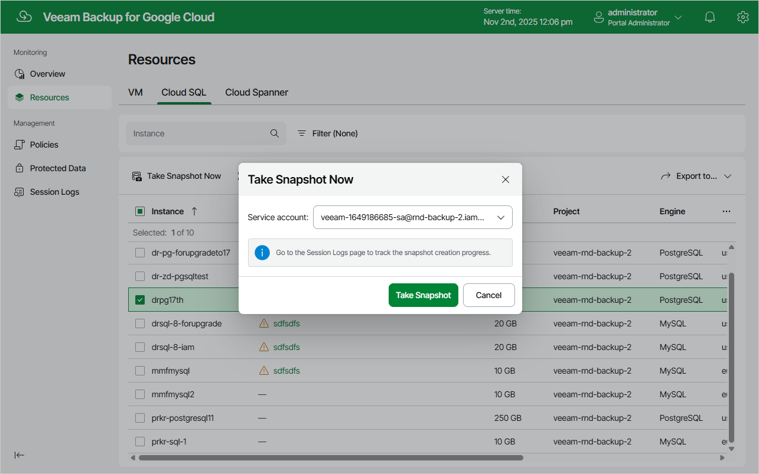Image resolution: width=759 pixels, height=474 pixels.
Task: Check the dr-zd-pgsqltest row checkbox
Action: (140, 276)
